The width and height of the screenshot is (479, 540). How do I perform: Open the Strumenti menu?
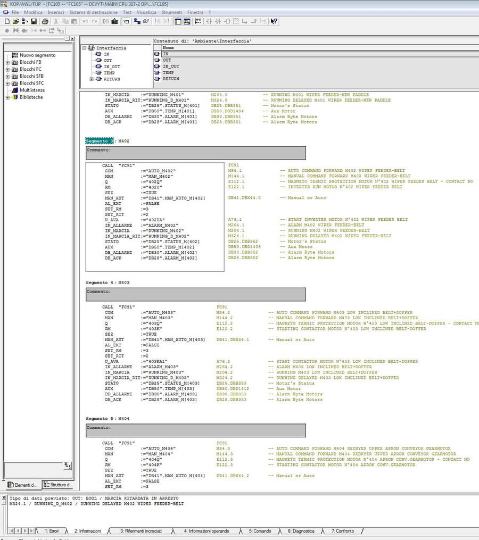(171, 12)
